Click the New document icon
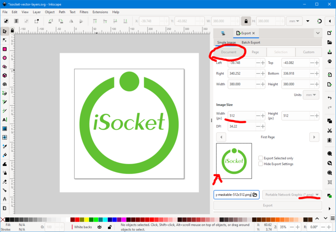The width and height of the screenshot is (336, 232). pos(330,33)
